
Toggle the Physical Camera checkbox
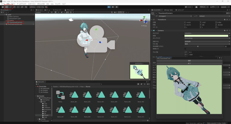[185, 49]
